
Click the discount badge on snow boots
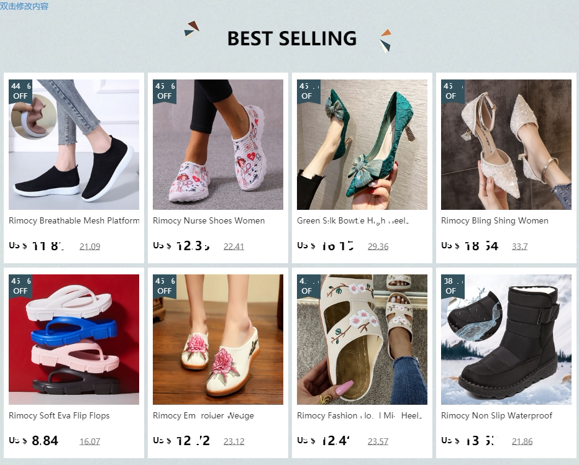[x=452, y=286]
